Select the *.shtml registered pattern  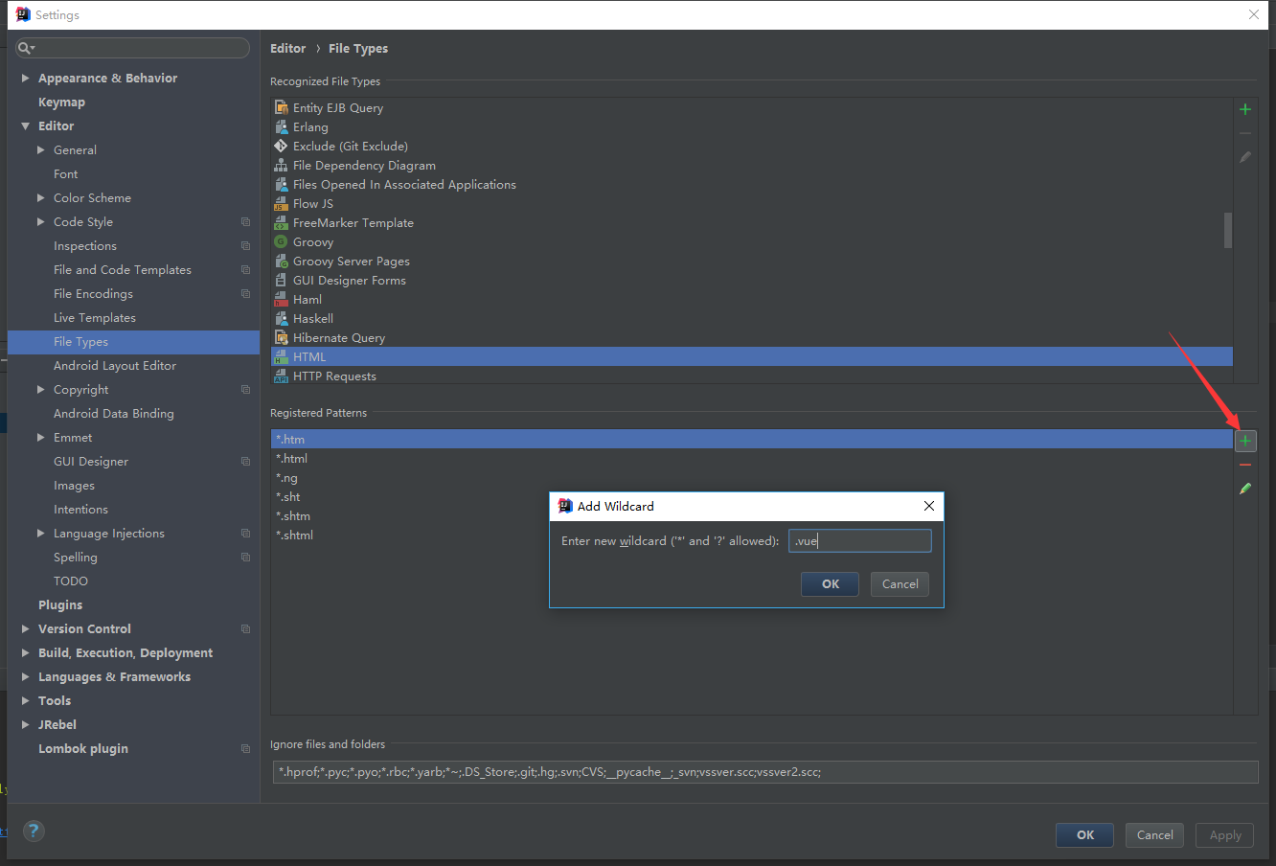click(752, 536)
